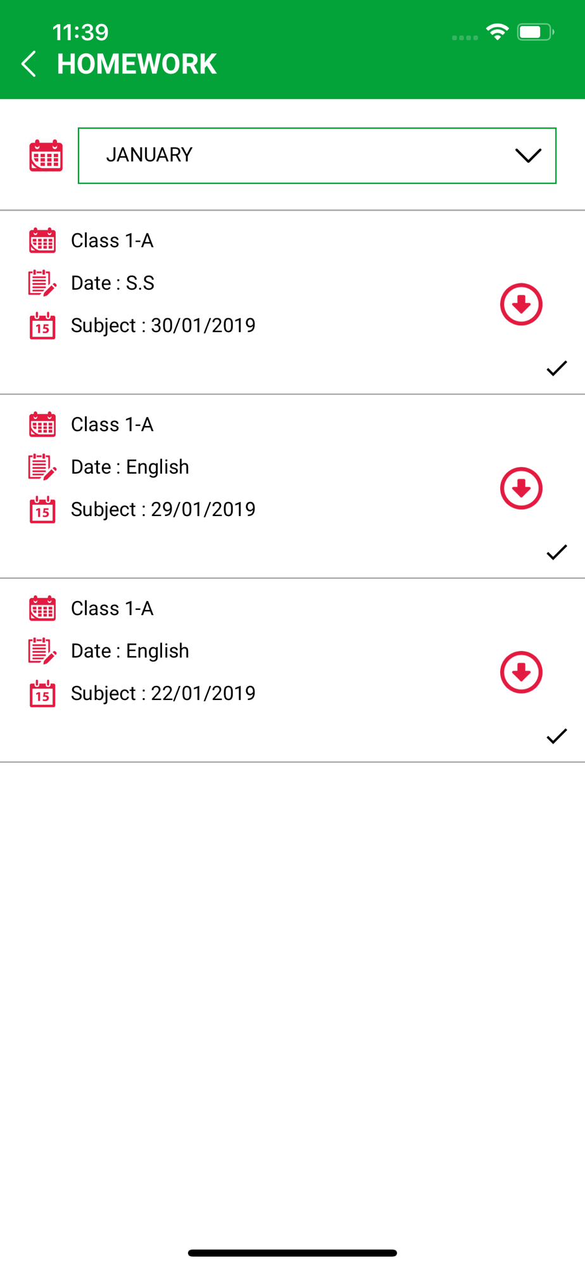Download the English homework dated 22/01/2019
Viewport: 585px width, 1268px height.
point(521,672)
